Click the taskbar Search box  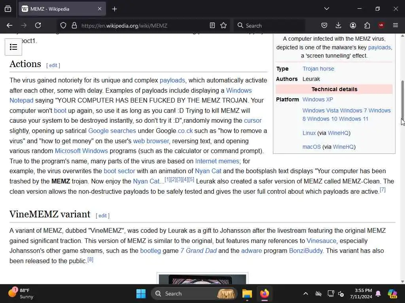pos(194,294)
